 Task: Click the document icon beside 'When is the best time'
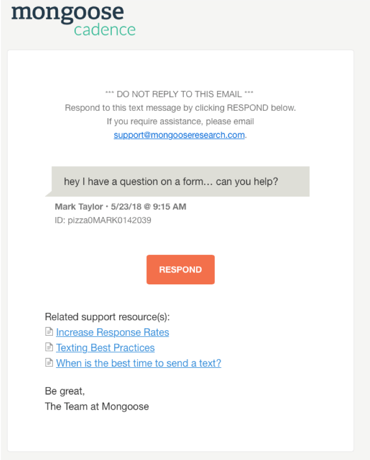click(49, 363)
